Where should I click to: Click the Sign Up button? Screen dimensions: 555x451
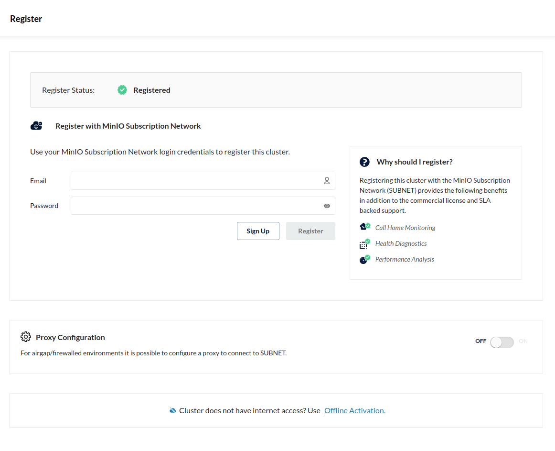258,231
